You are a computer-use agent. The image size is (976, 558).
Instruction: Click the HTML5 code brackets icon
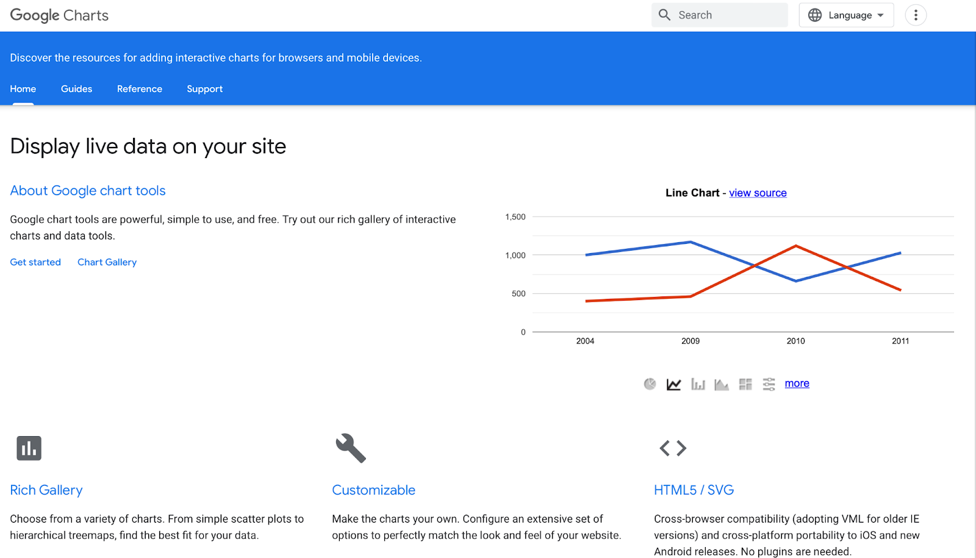click(673, 448)
